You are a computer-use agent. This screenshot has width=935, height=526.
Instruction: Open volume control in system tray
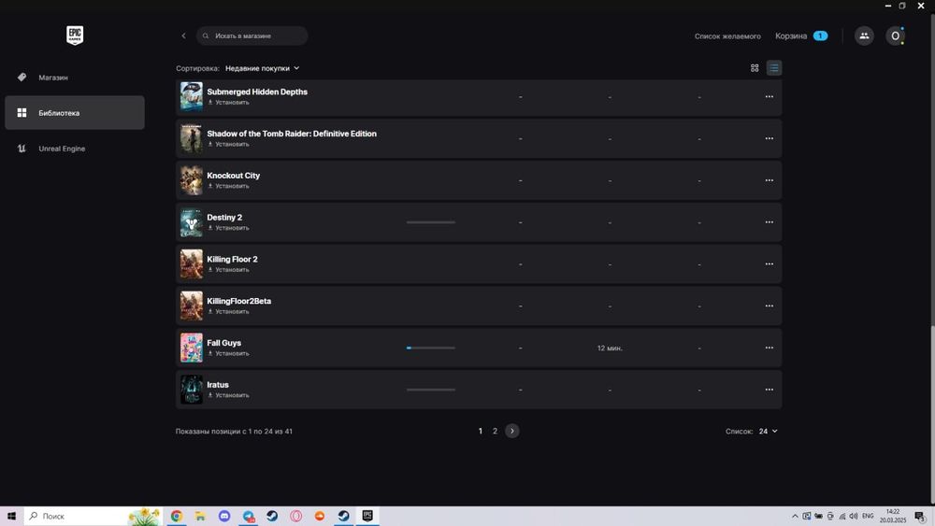pyautogui.click(x=854, y=517)
